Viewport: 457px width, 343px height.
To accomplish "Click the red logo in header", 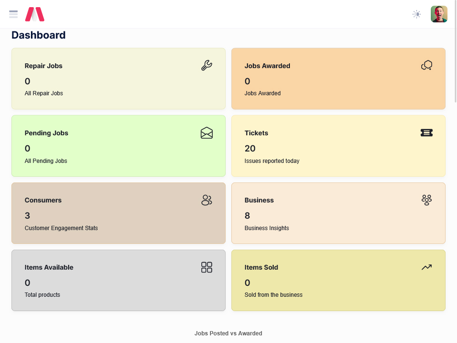I will [x=35, y=14].
